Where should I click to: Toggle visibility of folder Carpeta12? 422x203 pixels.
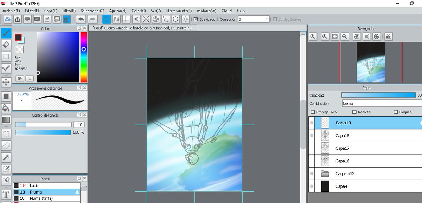[312, 173]
